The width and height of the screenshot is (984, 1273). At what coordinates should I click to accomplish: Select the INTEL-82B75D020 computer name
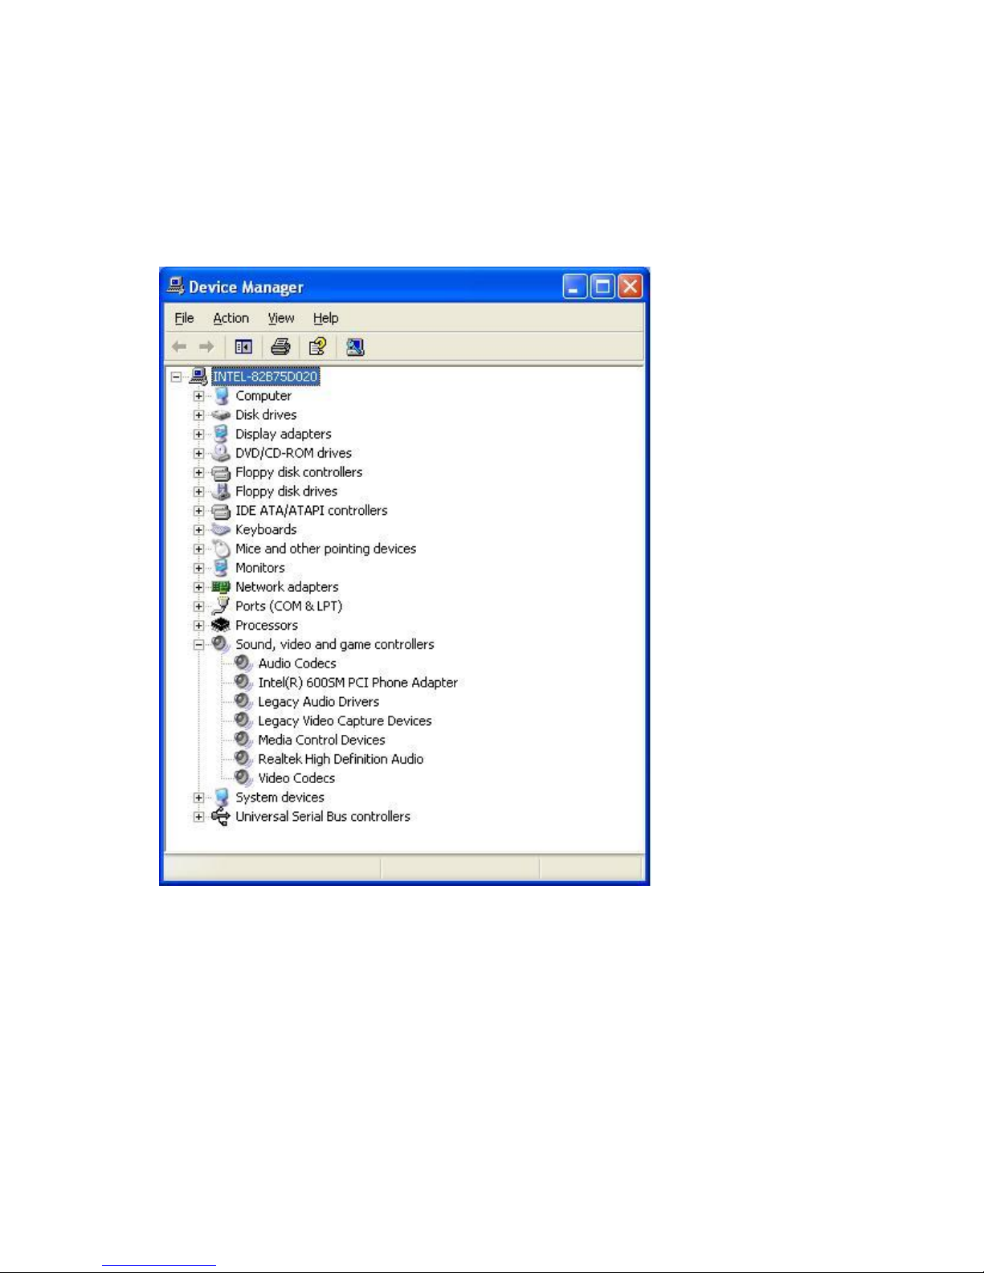pos(265,377)
